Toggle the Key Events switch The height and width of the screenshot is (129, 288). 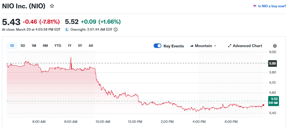[157, 46]
